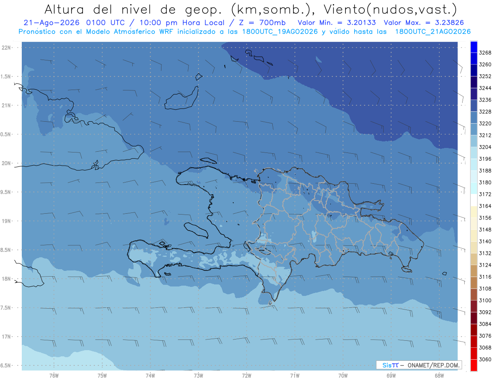Click the legend value 3172
The height and width of the screenshot is (381, 493).
coord(485,194)
